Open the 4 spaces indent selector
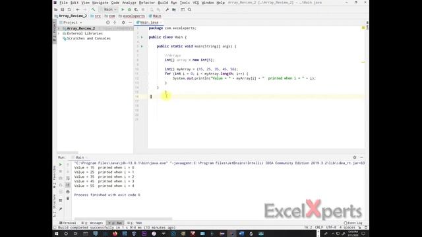The height and width of the screenshot is (237, 422). click(x=347, y=227)
